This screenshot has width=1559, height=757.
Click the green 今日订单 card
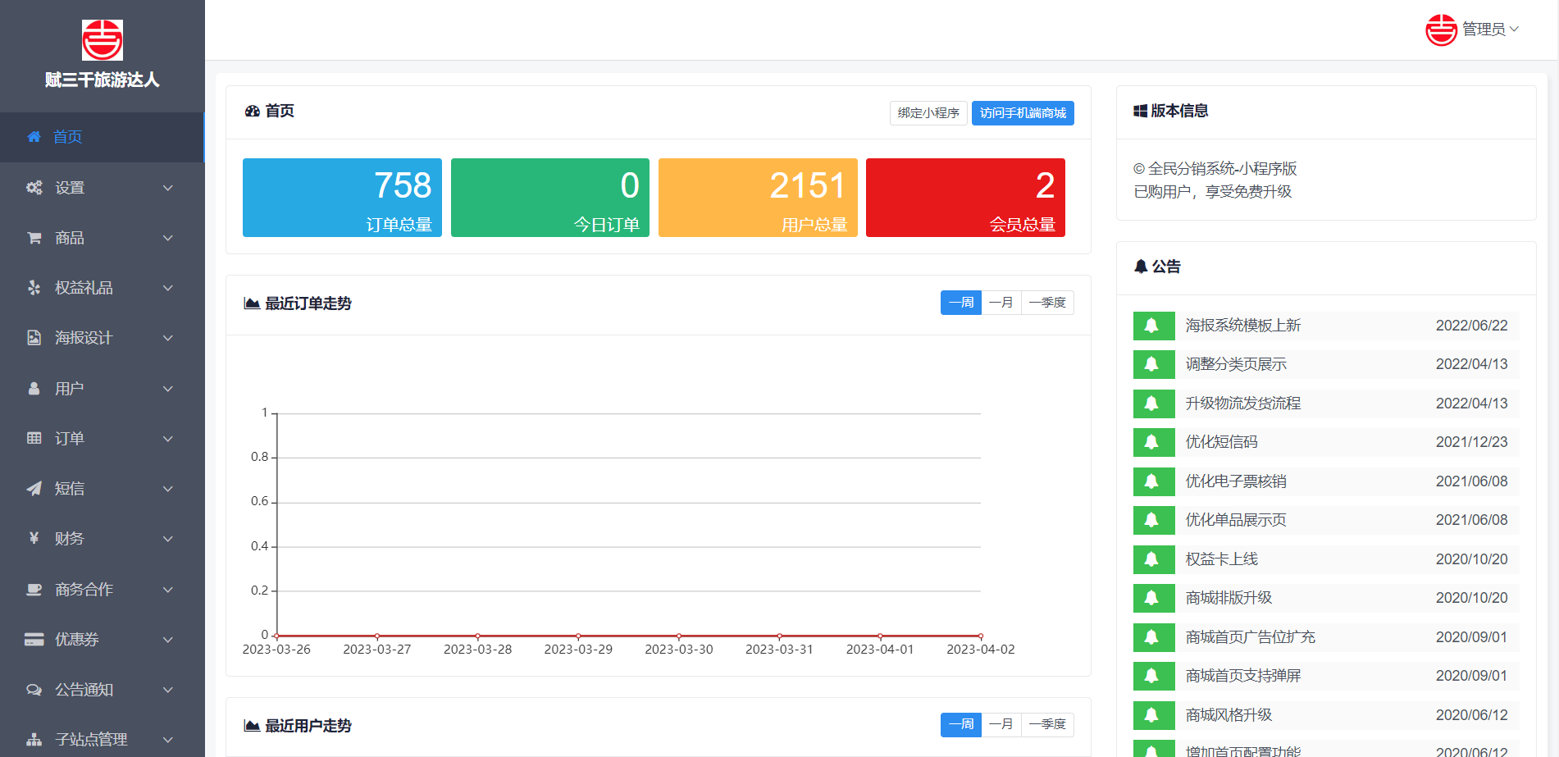[550, 198]
